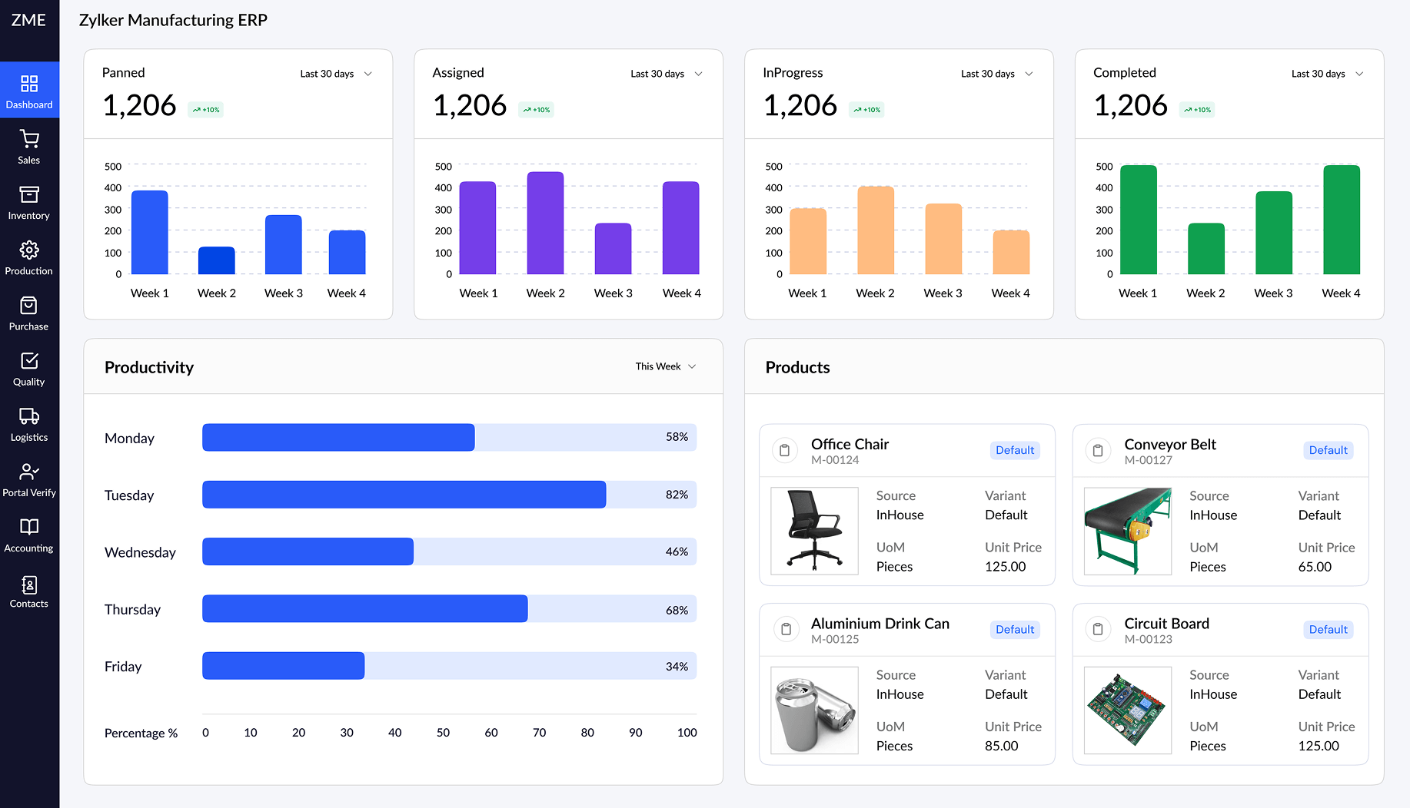Go to Production gear icon
Viewport: 1410px width, 808px height.
pyautogui.click(x=29, y=250)
